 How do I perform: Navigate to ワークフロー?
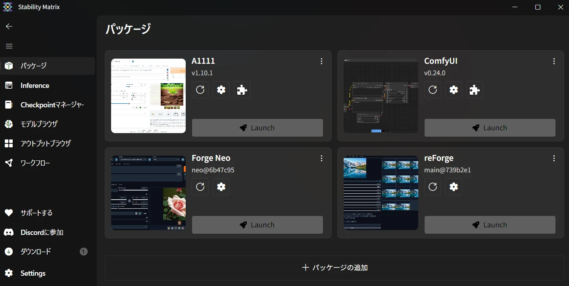tap(48, 163)
